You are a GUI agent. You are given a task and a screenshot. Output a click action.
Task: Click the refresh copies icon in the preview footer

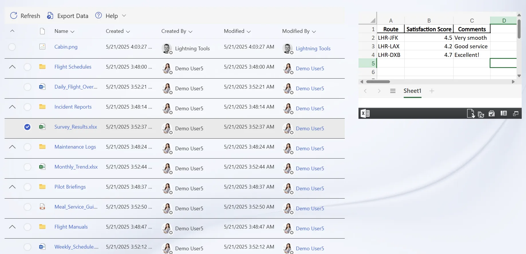[481, 114]
